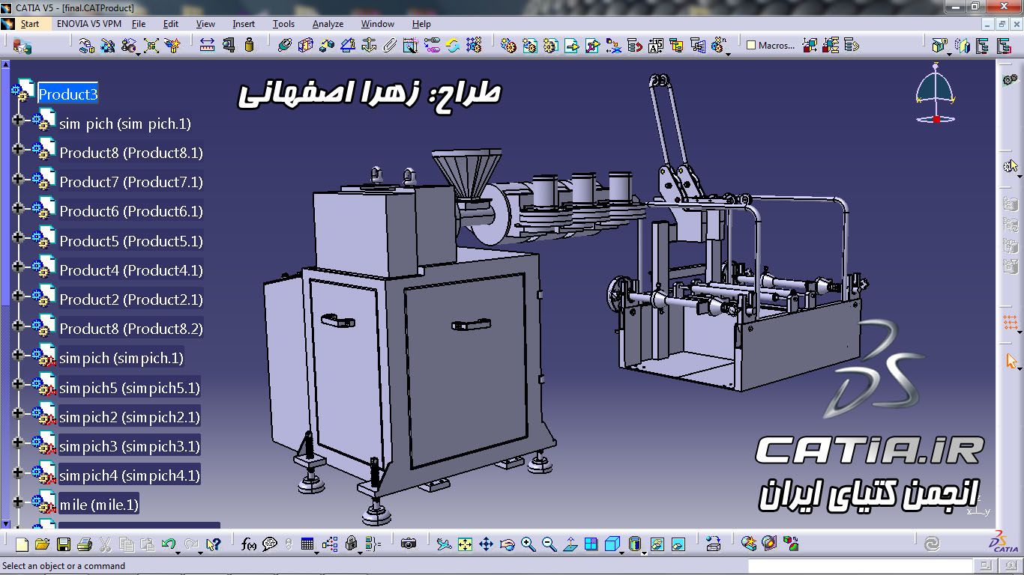
Task: Click the formula f(x) icon
Action: pos(249,544)
